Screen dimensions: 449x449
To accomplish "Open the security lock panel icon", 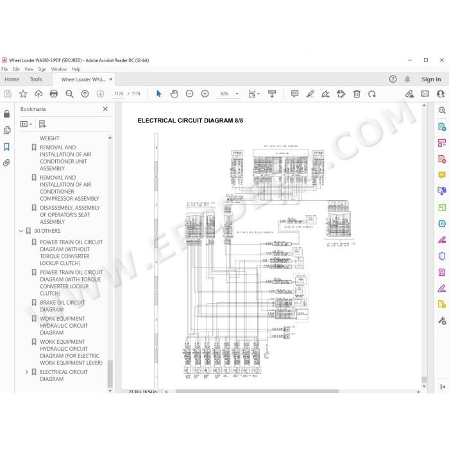I will 6,114.
